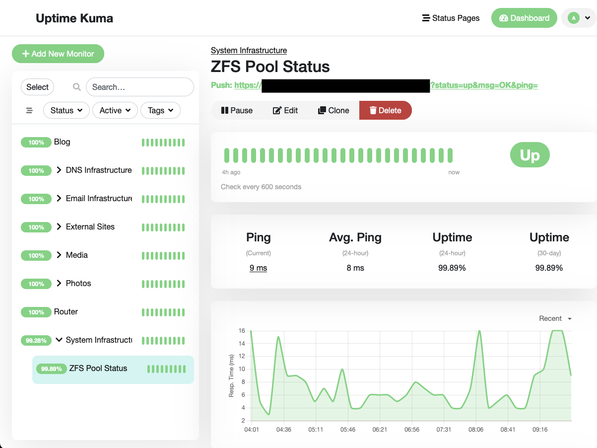Click the hamburger list layout icon
Image resolution: width=597 pixels, height=448 pixels.
(29, 110)
